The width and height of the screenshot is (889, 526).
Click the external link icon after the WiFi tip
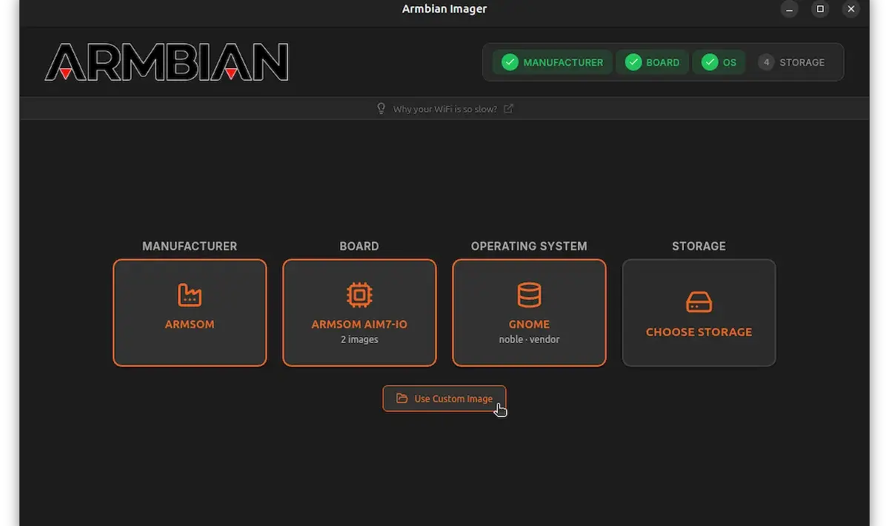508,109
